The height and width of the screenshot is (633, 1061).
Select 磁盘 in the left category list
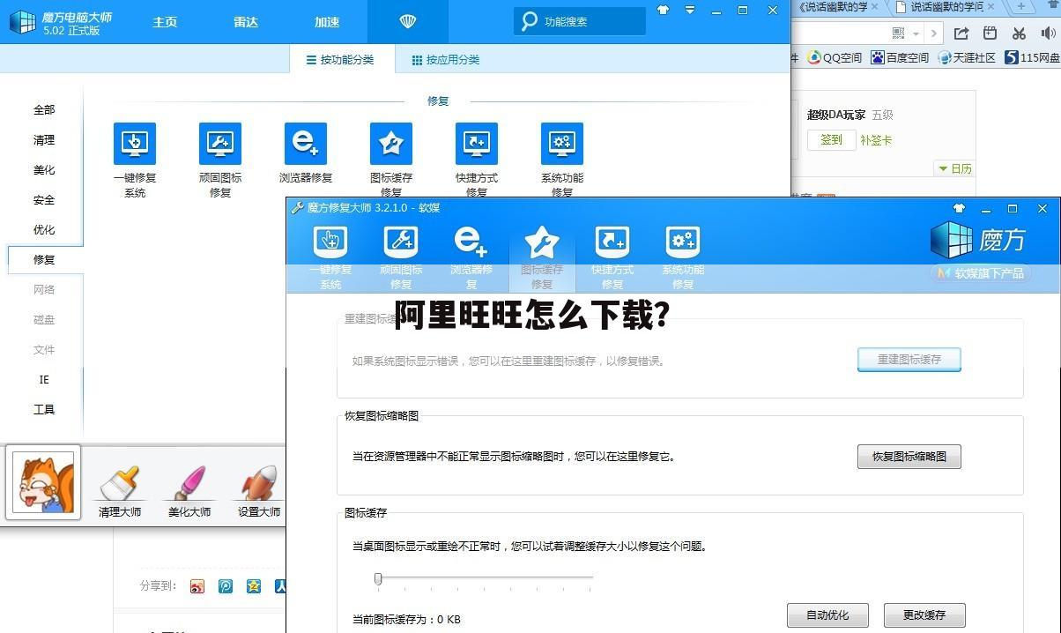tap(44, 320)
